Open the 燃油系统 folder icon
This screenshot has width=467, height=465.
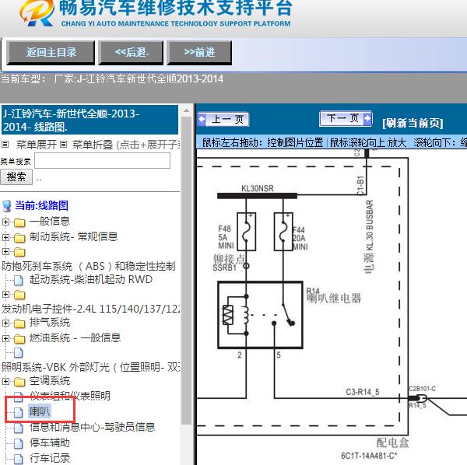coord(19,339)
